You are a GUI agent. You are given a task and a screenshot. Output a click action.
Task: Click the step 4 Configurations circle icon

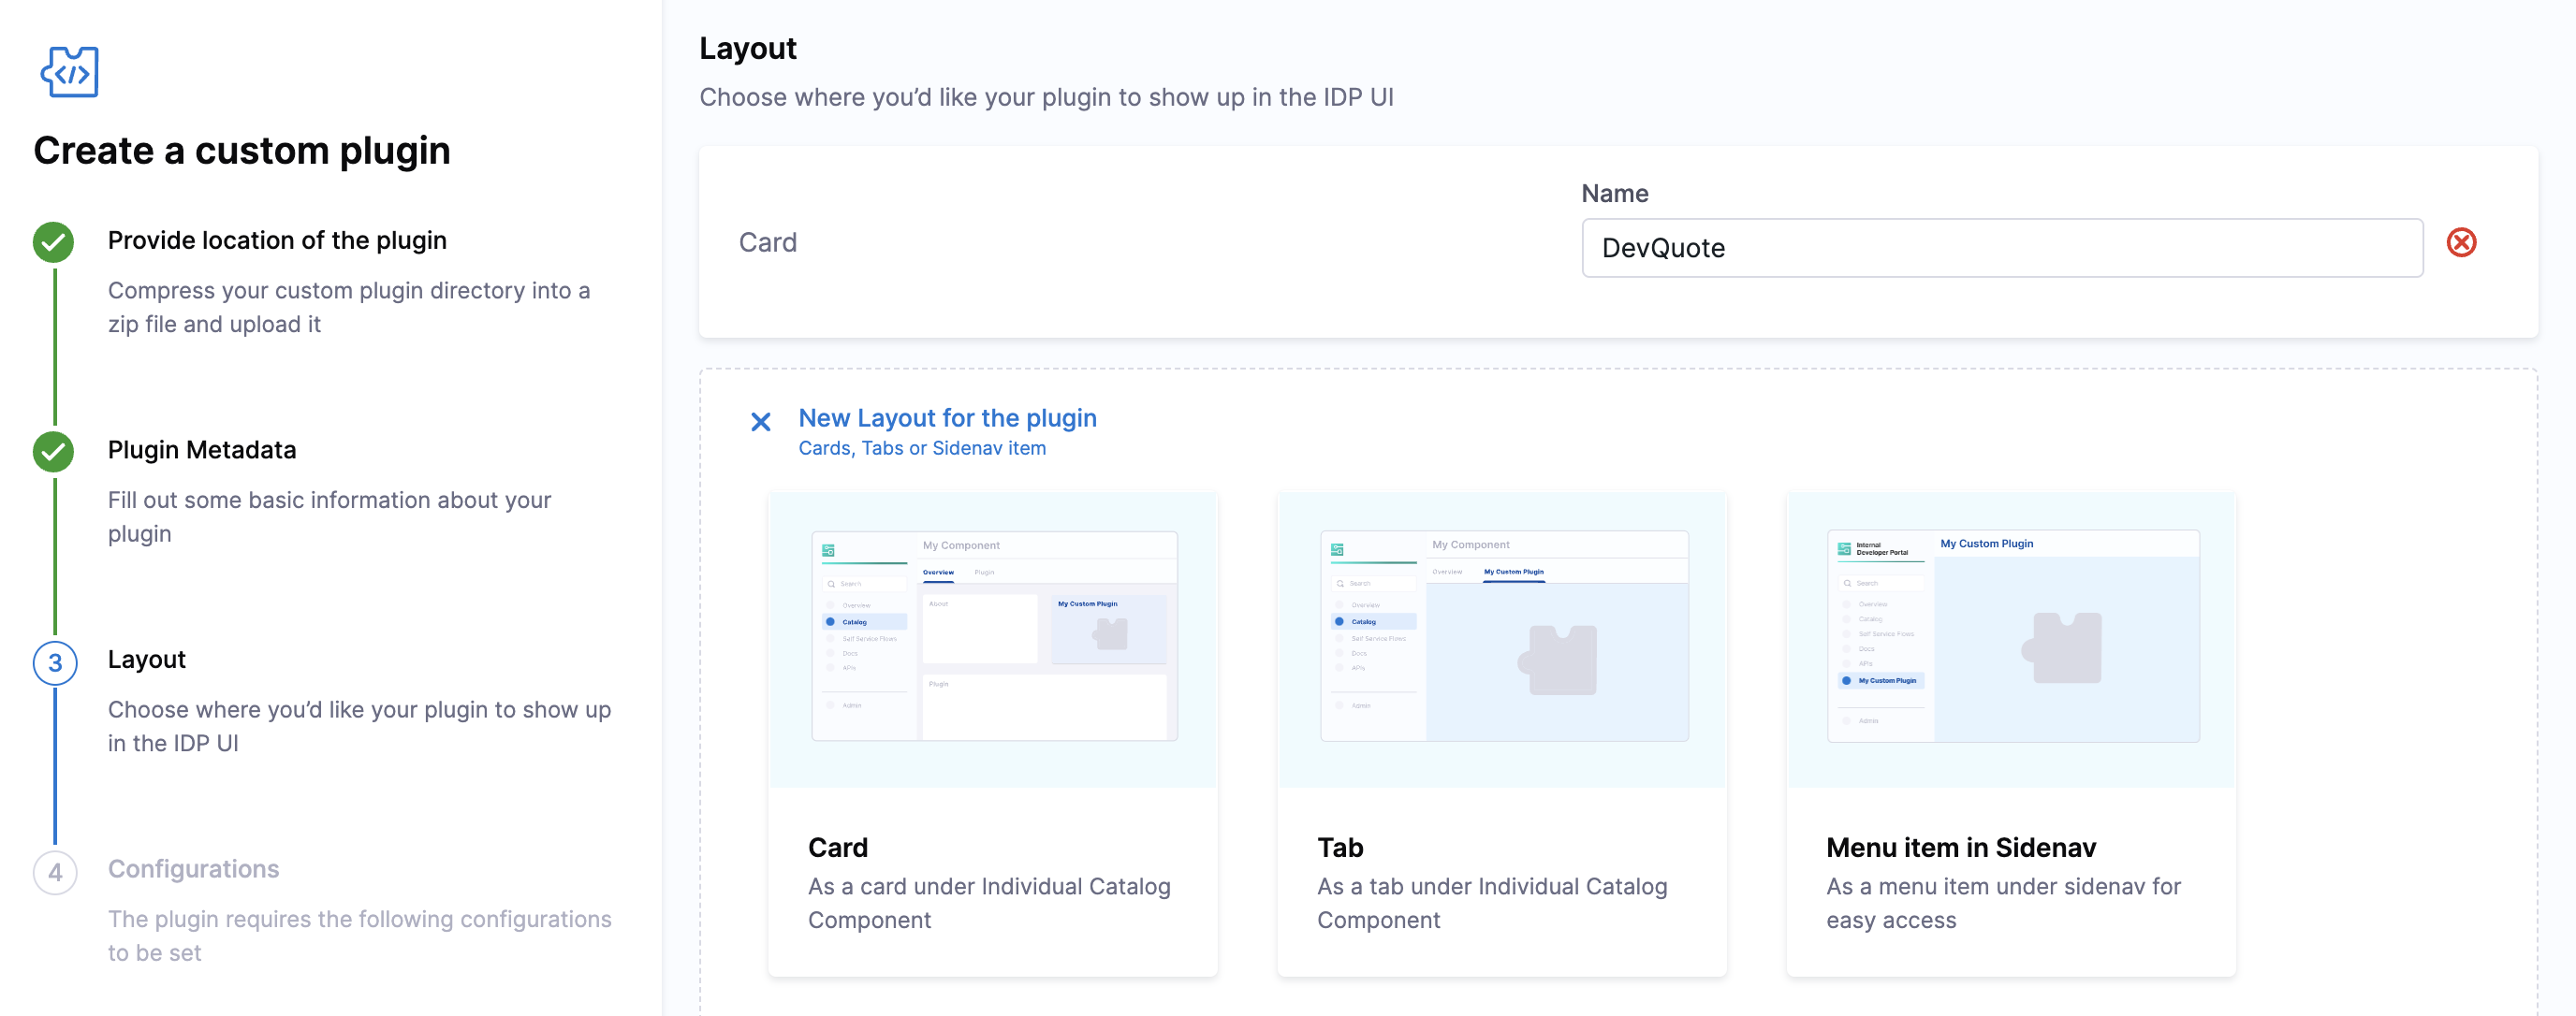pos(55,872)
